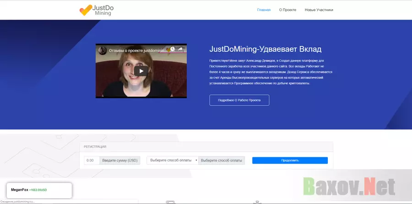Click the JustDoMining-Удваевает Вклад heading

coord(266,49)
